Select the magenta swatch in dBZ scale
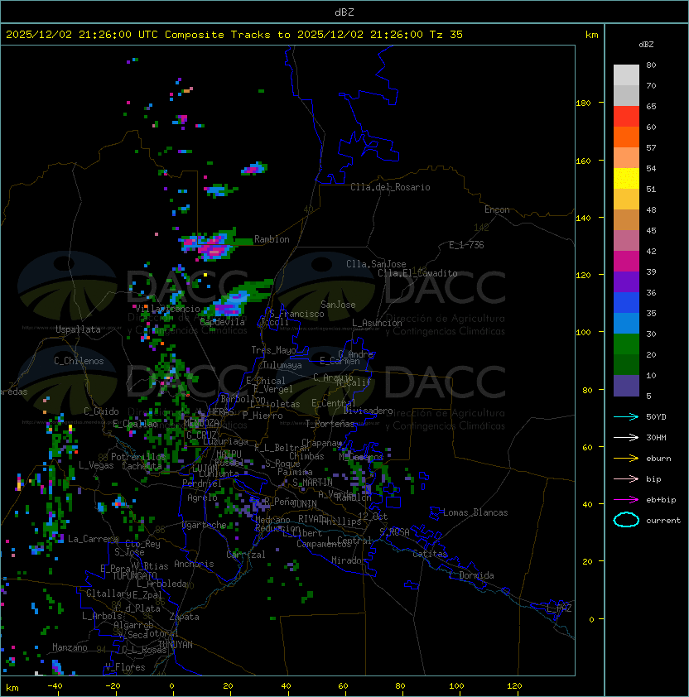The image size is (689, 697). [x=626, y=262]
